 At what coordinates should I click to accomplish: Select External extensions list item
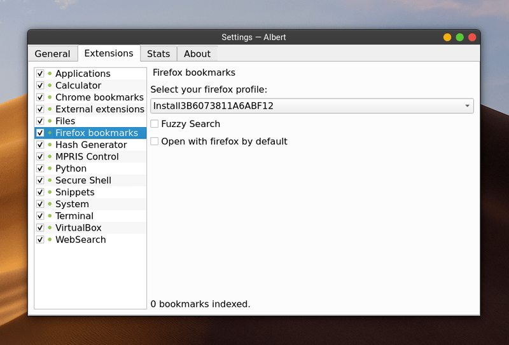[x=100, y=109]
